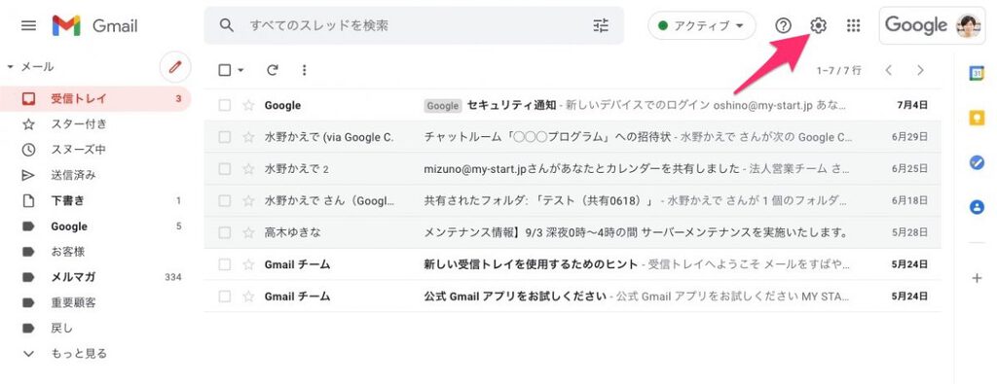Screen dimensions: 997x384
Task: Check the チャットルーム invitation email
Action: pyautogui.click(x=225, y=137)
